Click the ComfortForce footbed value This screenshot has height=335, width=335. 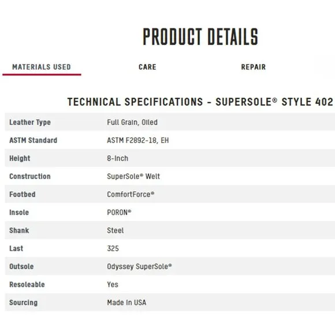coord(131,195)
